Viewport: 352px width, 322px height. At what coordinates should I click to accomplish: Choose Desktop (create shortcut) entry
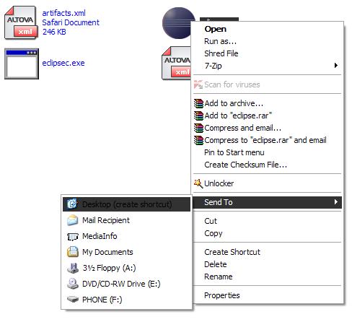point(126,204)
